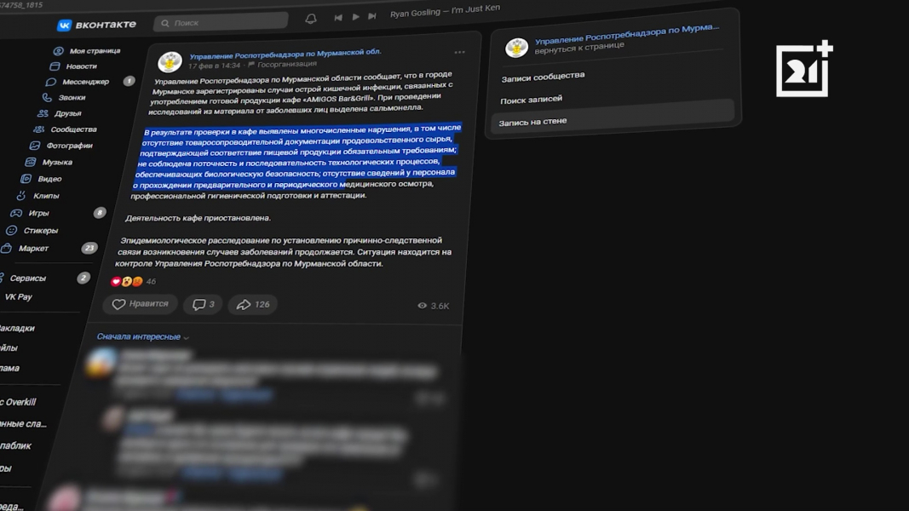Click the post date 17 фев в 14:34
909x511 pixels.
tap(214, 66)
